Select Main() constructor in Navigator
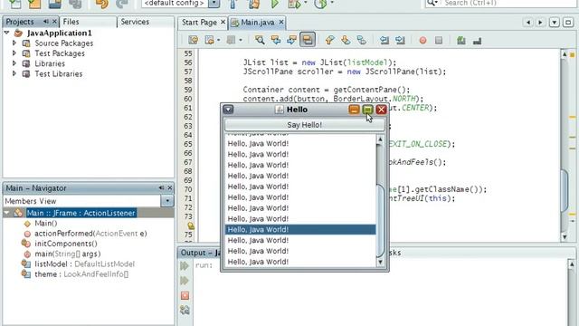 [x=46, y=224]
